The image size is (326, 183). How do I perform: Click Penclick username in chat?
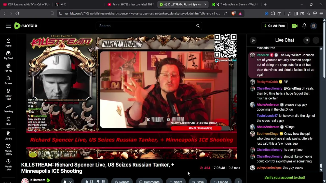(263, 55)
